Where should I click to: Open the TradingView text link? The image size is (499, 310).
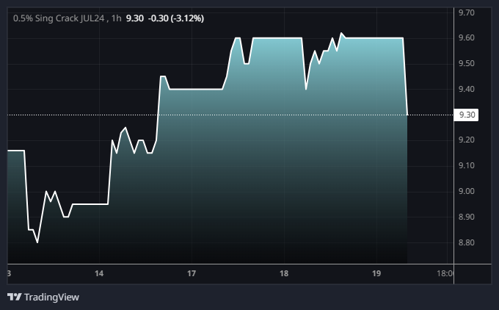51,297
